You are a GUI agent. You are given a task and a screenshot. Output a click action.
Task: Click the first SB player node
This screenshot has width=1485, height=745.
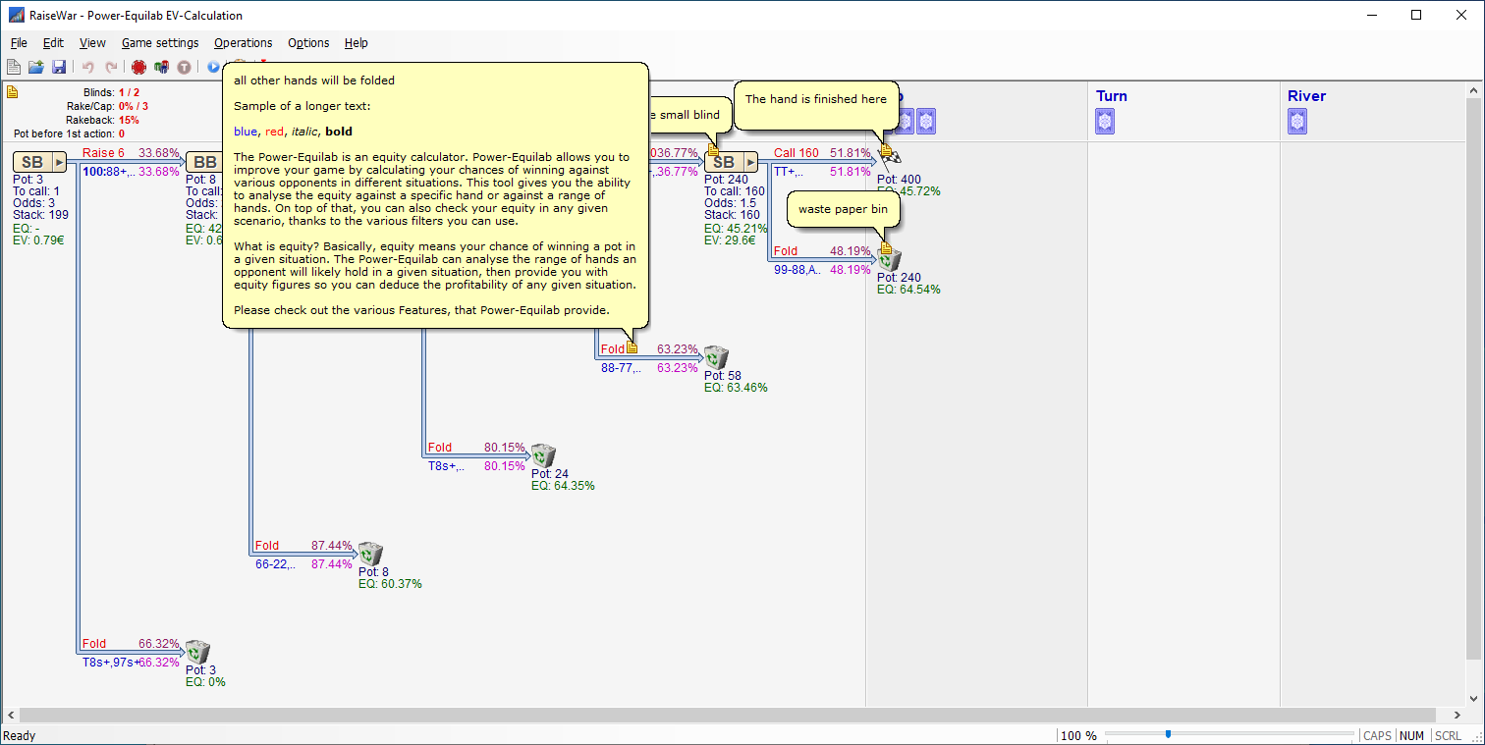point(32,162)
